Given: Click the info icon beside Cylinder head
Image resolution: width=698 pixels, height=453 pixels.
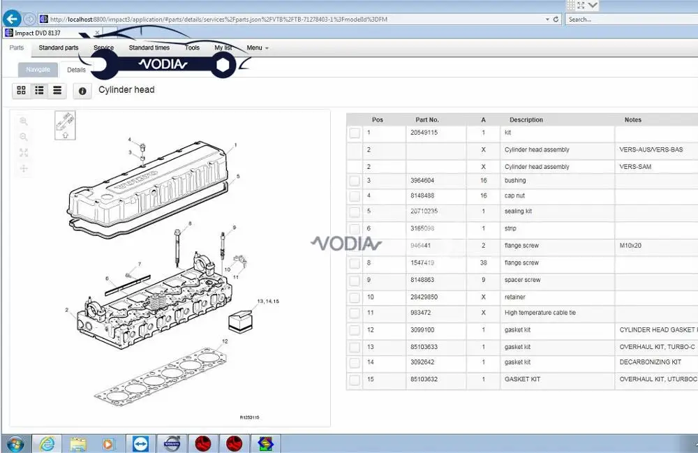Looking at the screenshot, I should click(x=82, y=91).
